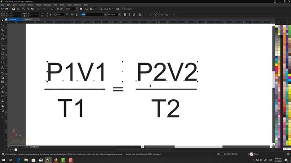The width and height of the screenshot is (291, 163).
Task: Select the Shape edit tool
Action: (x=2, y=25)
